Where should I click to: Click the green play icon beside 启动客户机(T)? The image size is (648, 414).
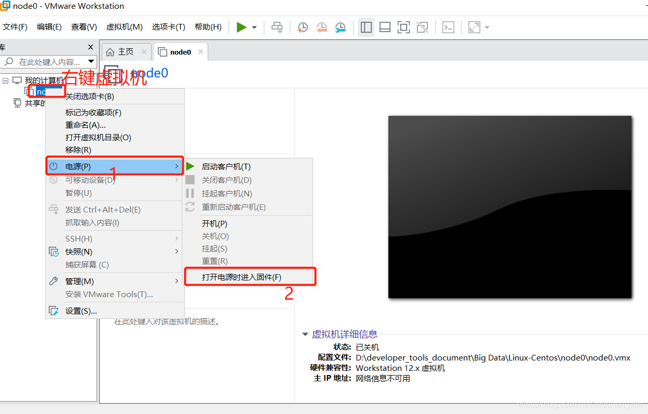(191, 166)
